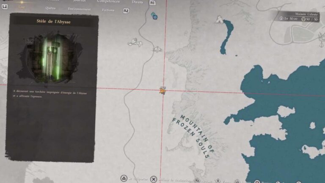This screenshot has width=325, height=183.
Task: Click the L3 stick prompt icon
Action: pos(237,182)
